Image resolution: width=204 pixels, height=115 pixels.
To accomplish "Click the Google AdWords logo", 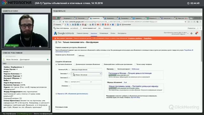I will point(64,33).
